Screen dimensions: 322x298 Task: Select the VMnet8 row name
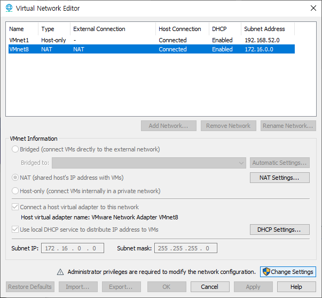coord(19,49)
